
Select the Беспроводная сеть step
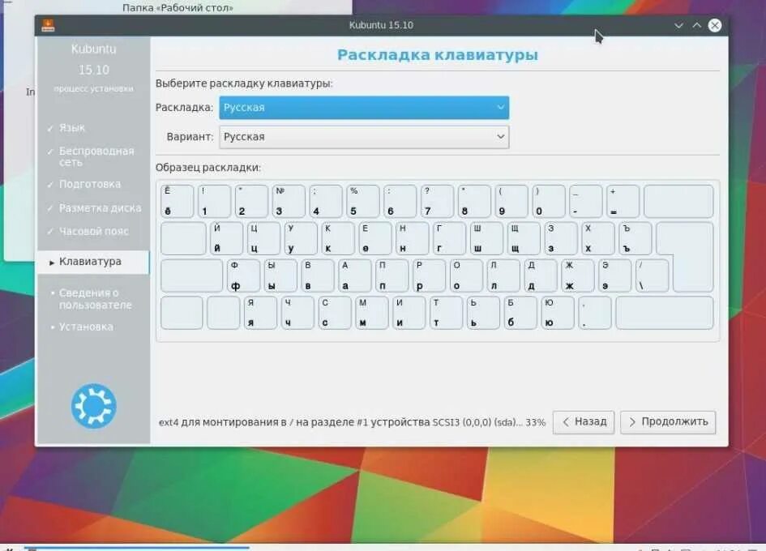pos(96,156)
